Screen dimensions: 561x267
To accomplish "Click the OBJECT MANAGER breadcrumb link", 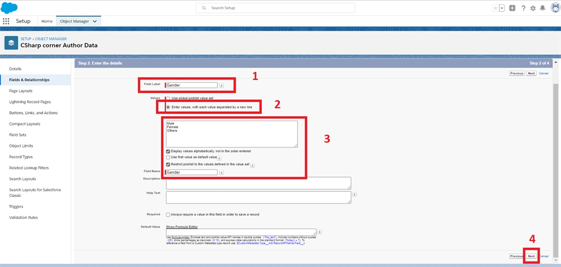I will tap(51, 39).
